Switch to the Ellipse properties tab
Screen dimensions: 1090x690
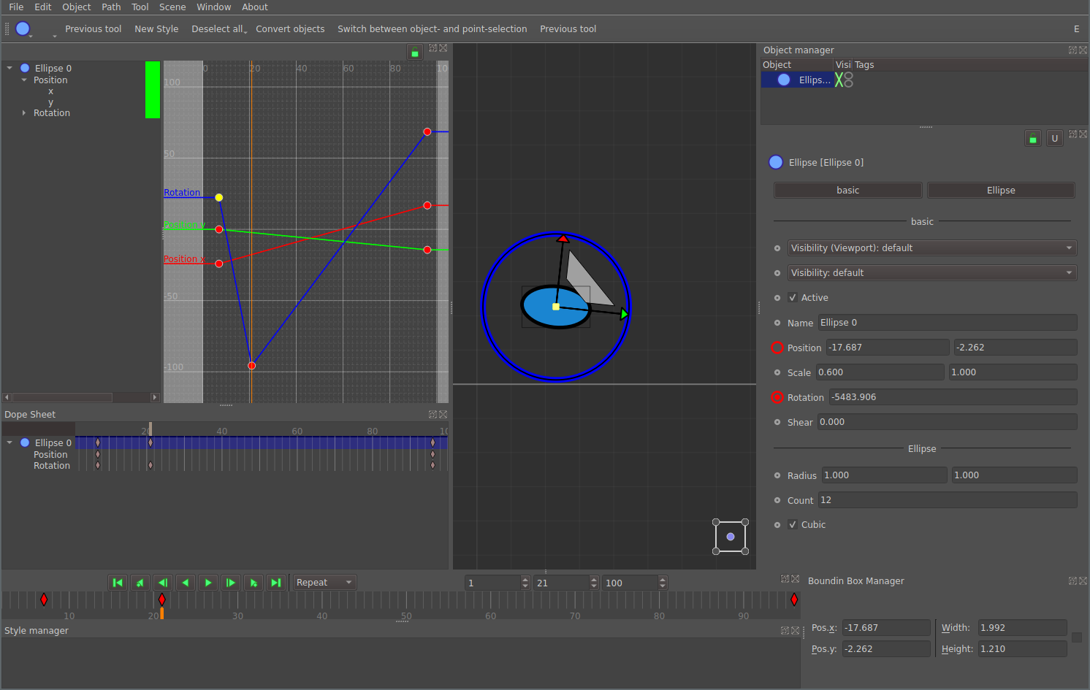[x=1000, y=190]
